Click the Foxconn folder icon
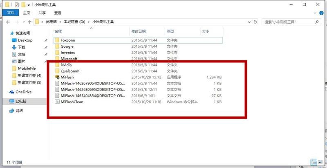 tap(57, 40)
